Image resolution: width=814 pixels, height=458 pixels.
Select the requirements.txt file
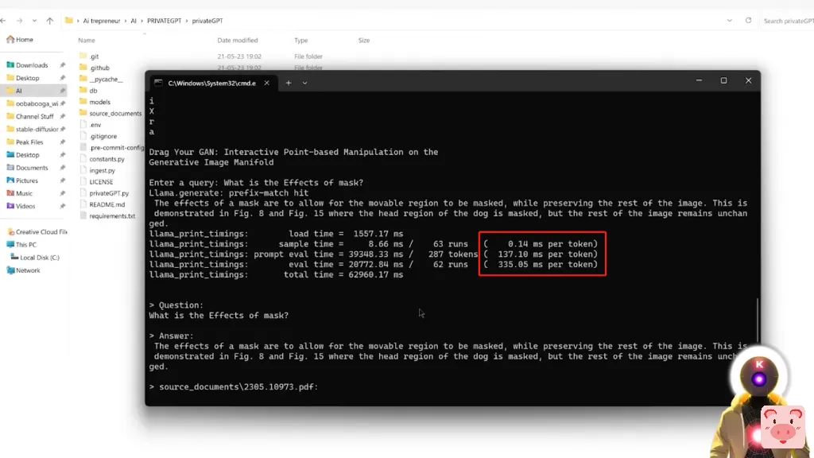pos(112,216)
